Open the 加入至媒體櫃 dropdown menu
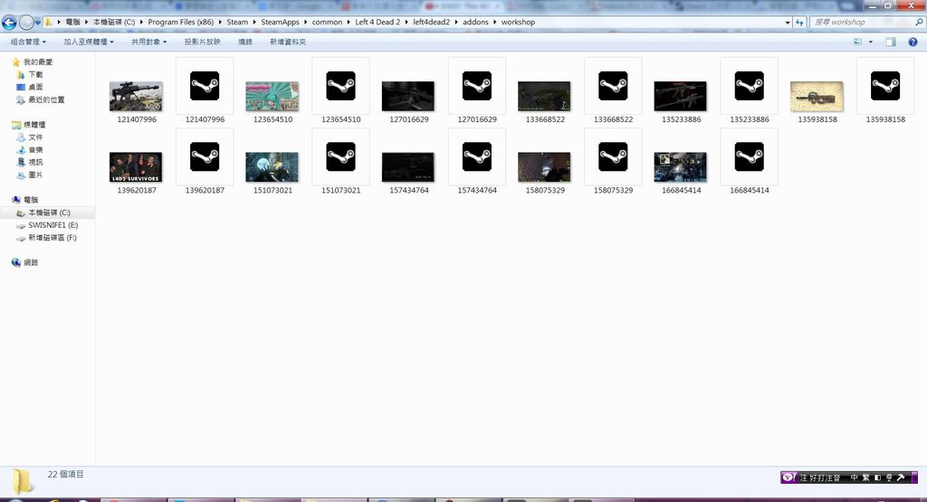 coord(89,42)
